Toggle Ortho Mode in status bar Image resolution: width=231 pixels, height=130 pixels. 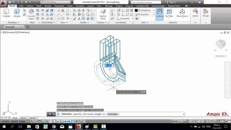click(x=43, y=121)
